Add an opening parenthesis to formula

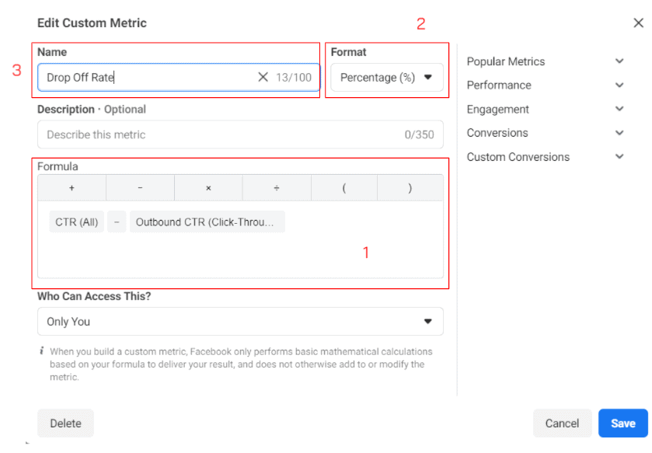point(344,188)
